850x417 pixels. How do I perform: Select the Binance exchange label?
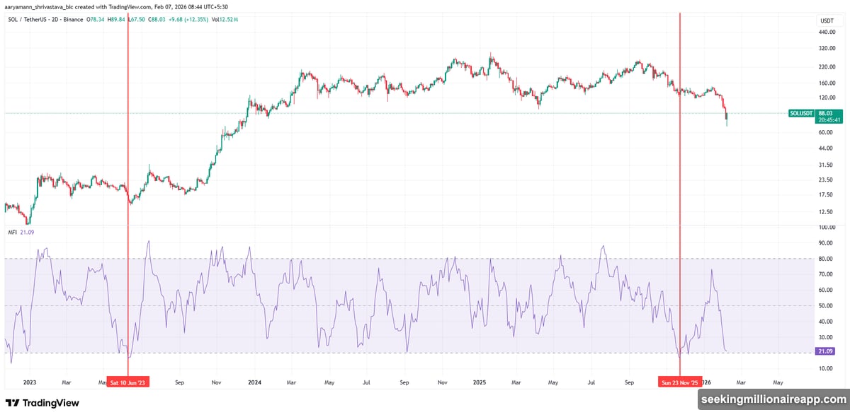[73, 20]
